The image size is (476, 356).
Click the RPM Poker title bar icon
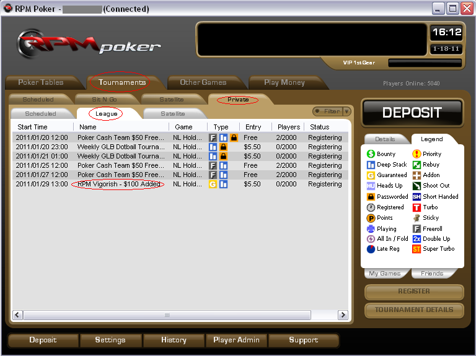8,8
